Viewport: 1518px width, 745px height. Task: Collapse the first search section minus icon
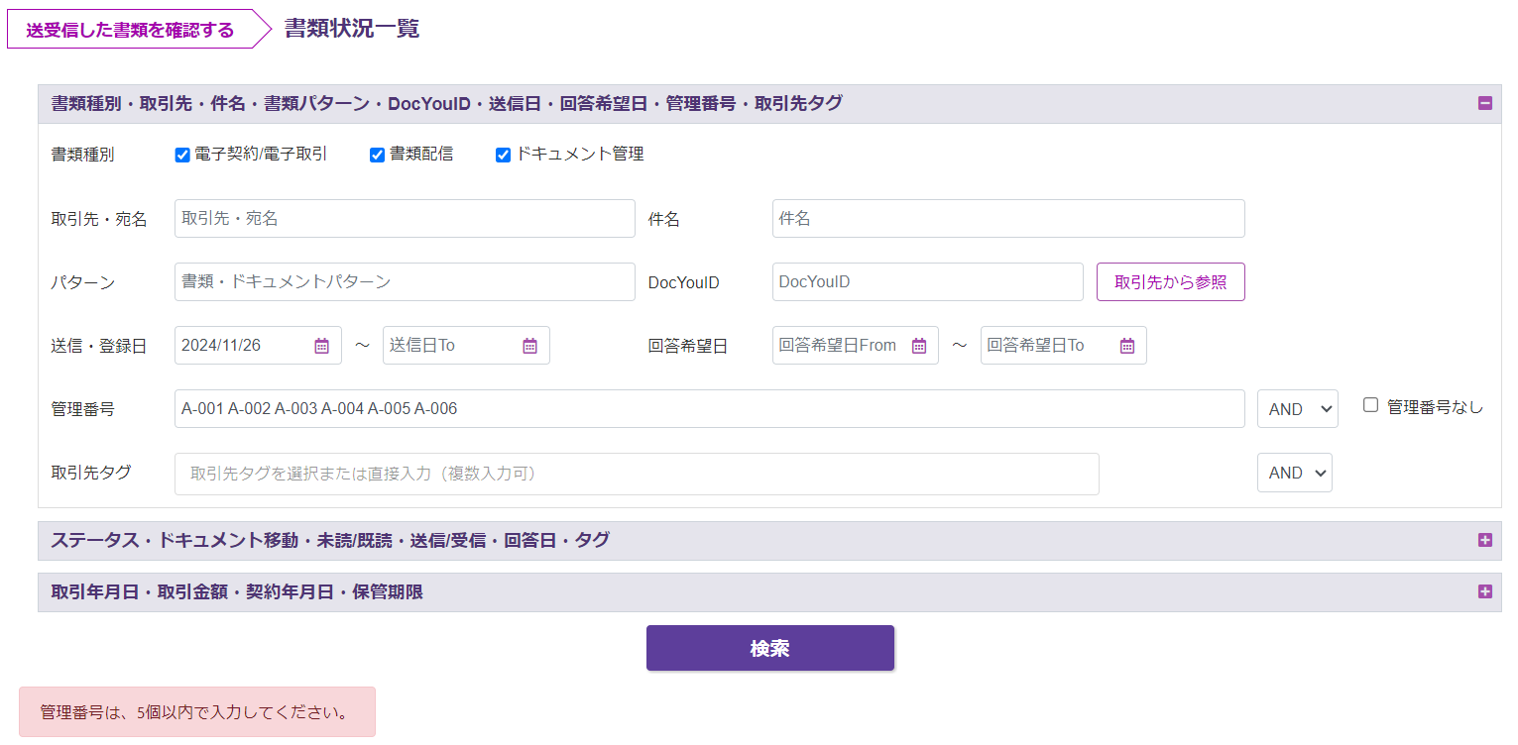tap(1484, 103)
